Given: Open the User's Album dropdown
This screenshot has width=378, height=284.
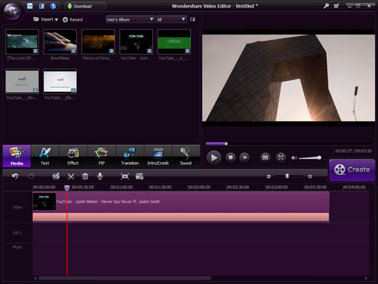Looking at the screenshot, I should click(x=130, y=20).
